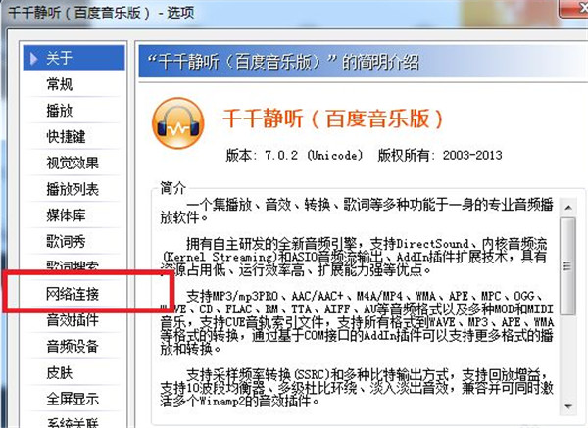Open 音频设备 settings
This screenshot has height=428, width=588.
pos(73,347)
